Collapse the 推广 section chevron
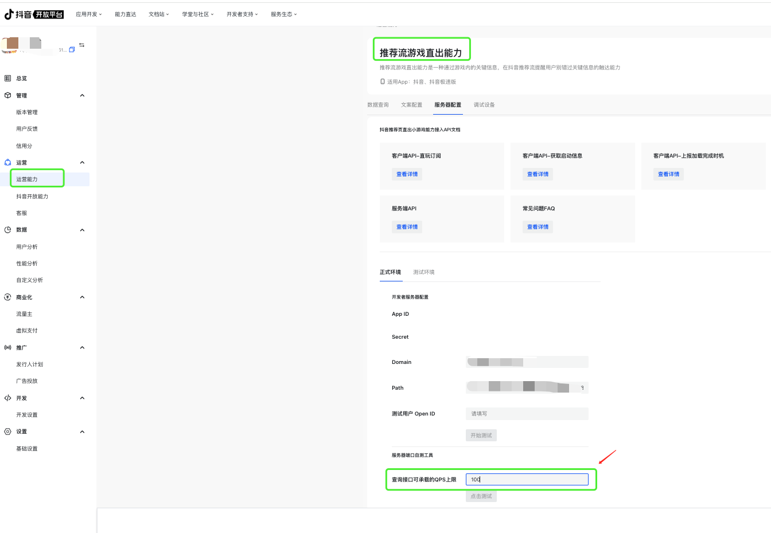 (x=82, y=347)
